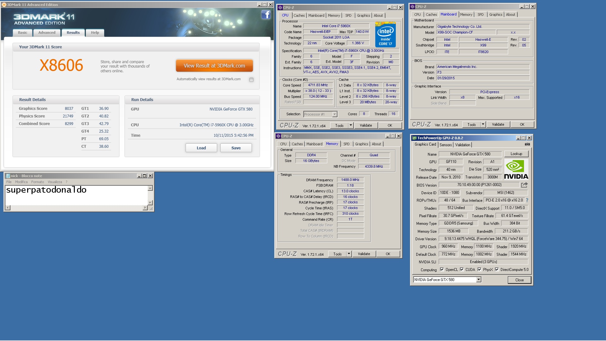Open SPD tab in CPU-Z Memory window
The width and height of the screenshot is (606, 341).
coord(346,144)
